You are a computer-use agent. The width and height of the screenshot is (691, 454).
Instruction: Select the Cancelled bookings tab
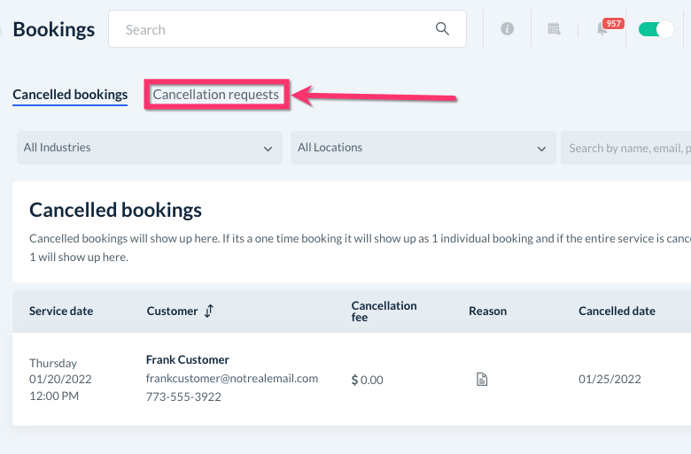[70, 95]
